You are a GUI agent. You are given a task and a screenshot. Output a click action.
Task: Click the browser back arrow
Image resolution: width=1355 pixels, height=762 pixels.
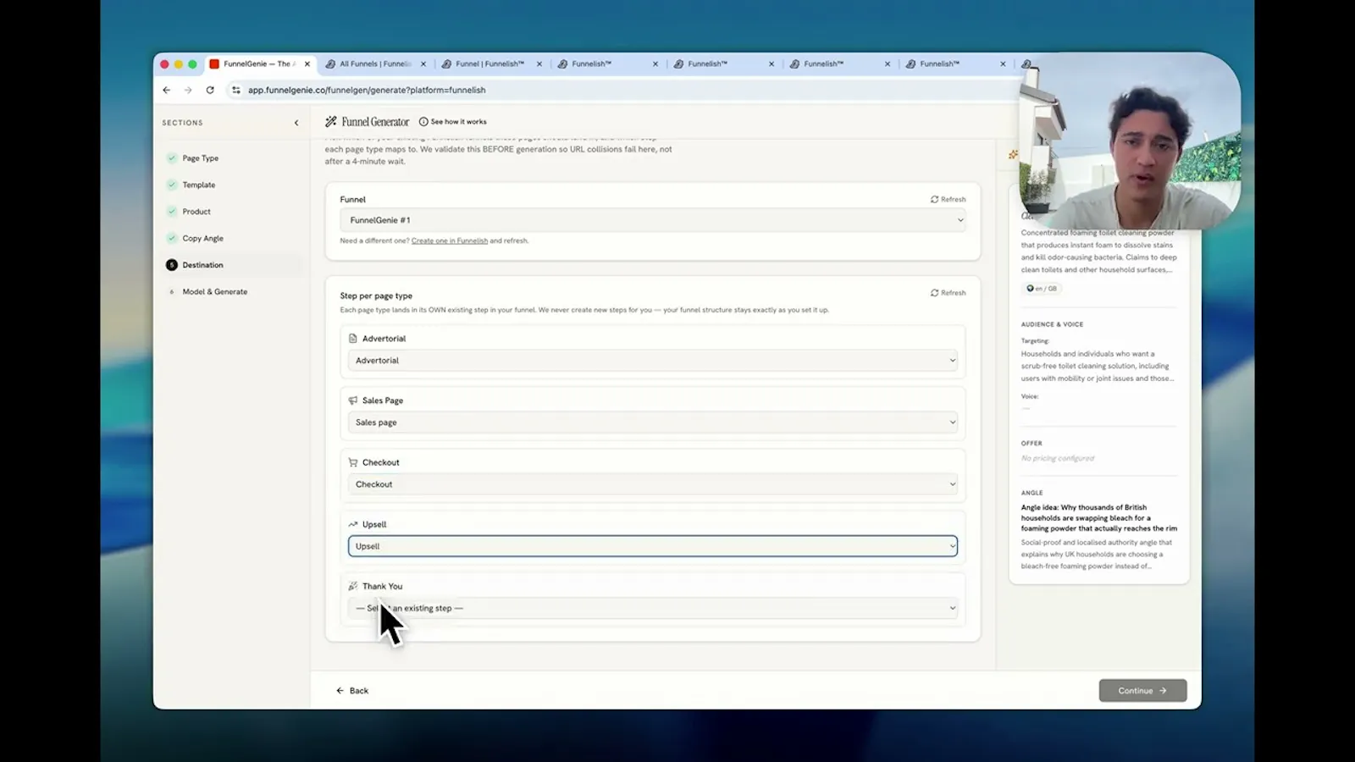[167, 90]
